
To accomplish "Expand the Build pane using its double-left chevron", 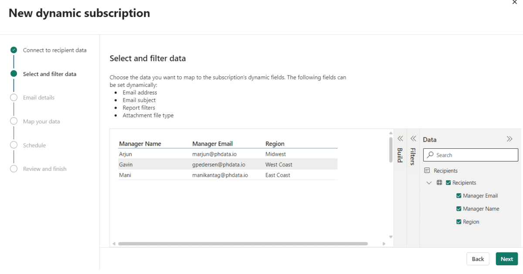I will [400, 138].
